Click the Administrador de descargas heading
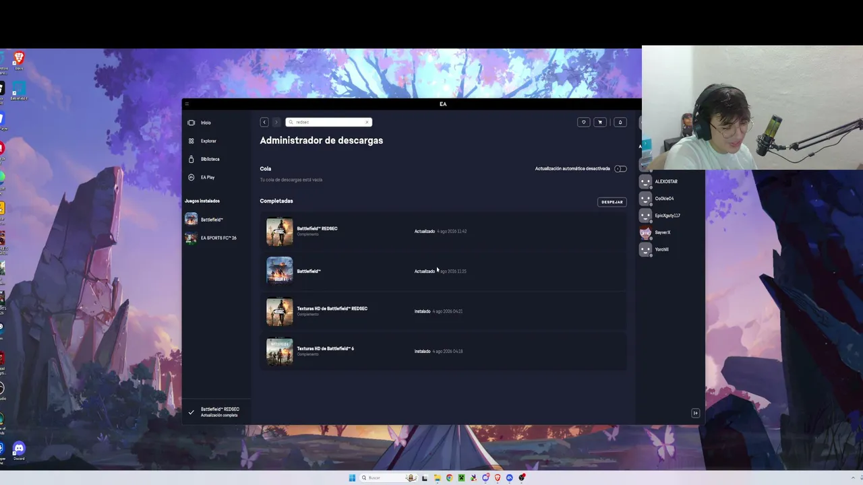This screenshot has width=863, height=485. pos(321,140)
